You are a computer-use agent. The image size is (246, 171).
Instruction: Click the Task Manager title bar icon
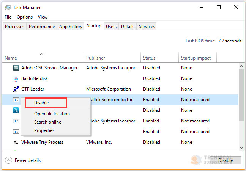[8, 8]
